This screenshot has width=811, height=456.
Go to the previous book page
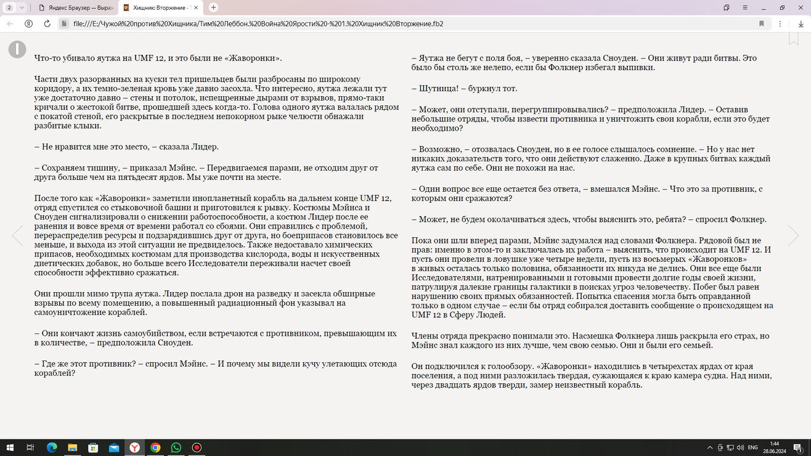click(x=17, y=235)
